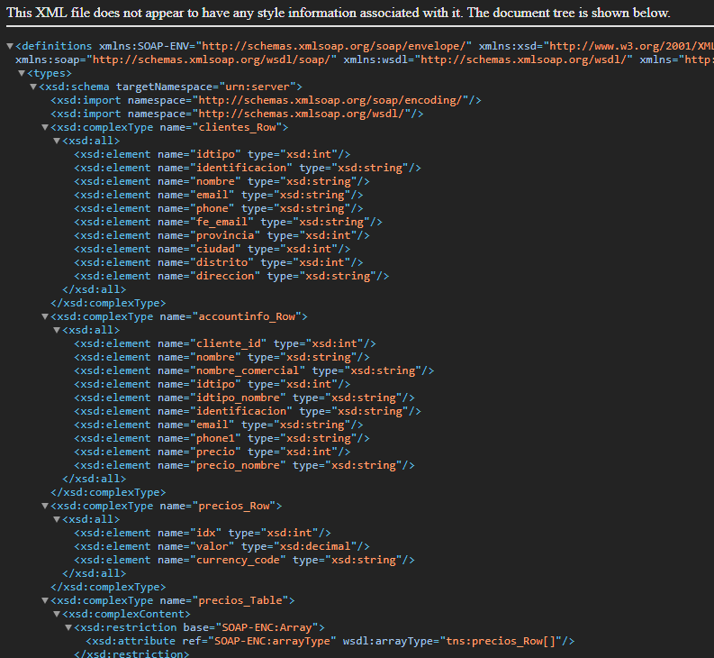Click the XML no-style information notice
Image resolution: width=714 pixels, height=658 pixels.
pyautogui.click(x=339, y=13)
